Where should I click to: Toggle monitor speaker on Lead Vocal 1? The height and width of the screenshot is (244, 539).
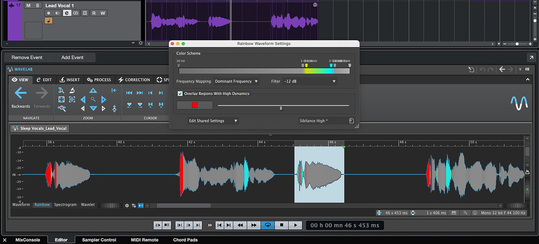click(x=58, y=13)
